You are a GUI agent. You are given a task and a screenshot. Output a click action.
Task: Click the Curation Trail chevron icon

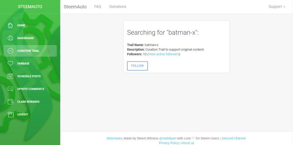pyautogui.click(x=10, y=51)
